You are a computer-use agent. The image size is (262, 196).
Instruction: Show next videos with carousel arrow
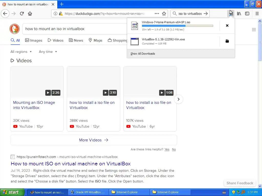[178, 99]
